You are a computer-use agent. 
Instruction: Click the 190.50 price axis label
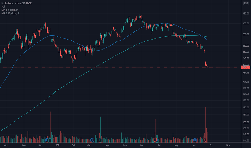pos(246,94)
